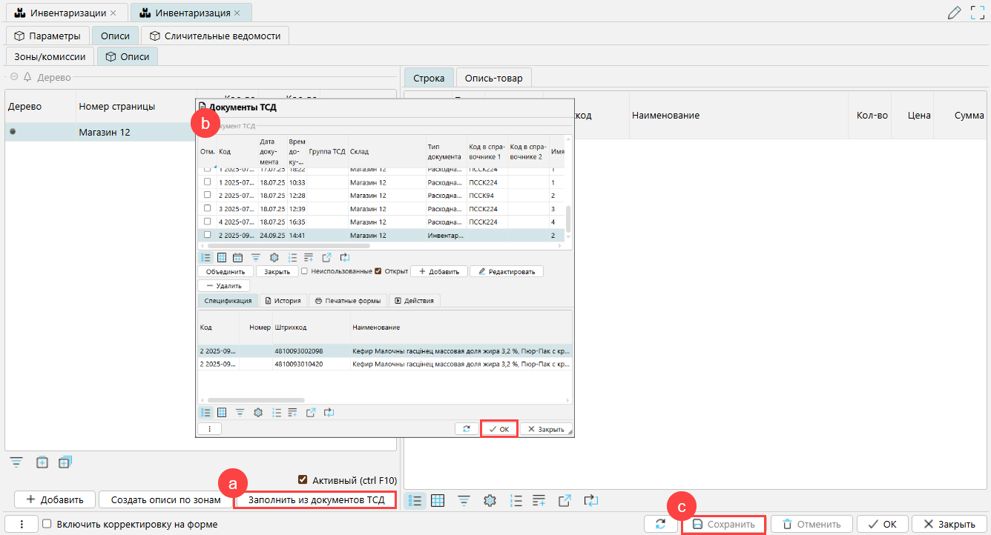Viewport: 991px width, 535px height.
Task: Collapse the Дерево section header
Action: click(x=13, y=77)
